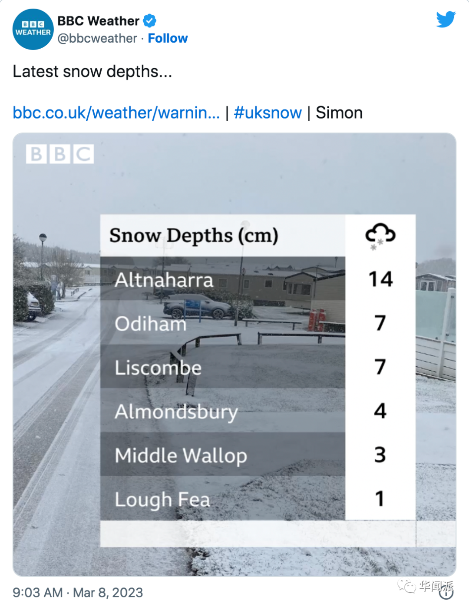Click the BBC Weather display name
Image resolution: width=469 pixels, height=607 pixels.
point(98,20)
